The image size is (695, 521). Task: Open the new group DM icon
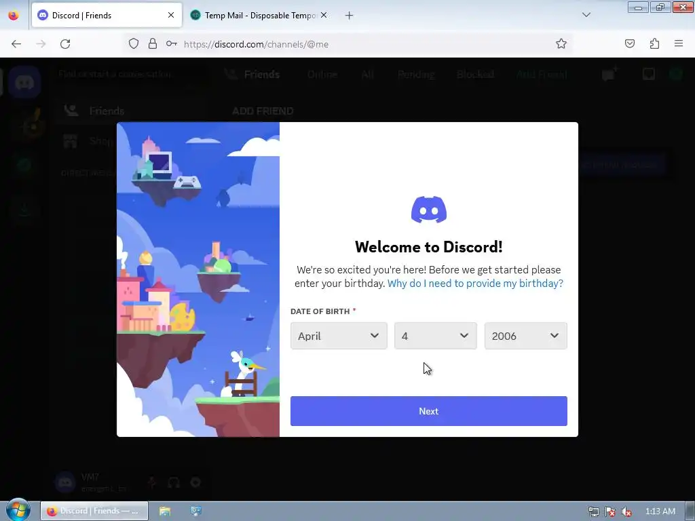pyautogui.click(x=609, y=74)
